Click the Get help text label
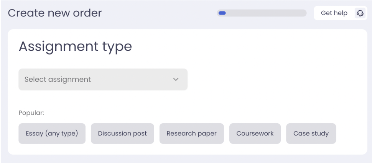372x163 pixels. click(334, 13)
